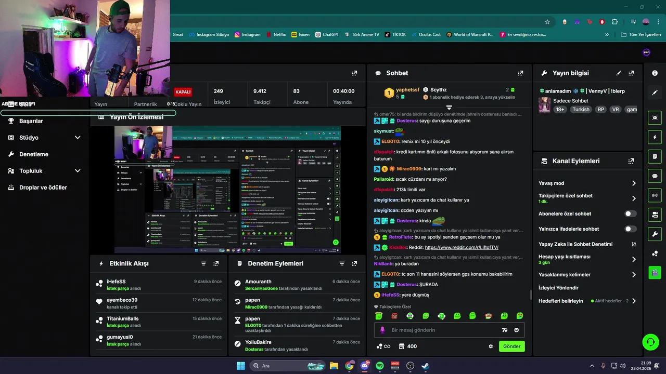The image size is (666, 374).
Task: Open the TIKTOK bookmark
Action: (x=395, y=35)
